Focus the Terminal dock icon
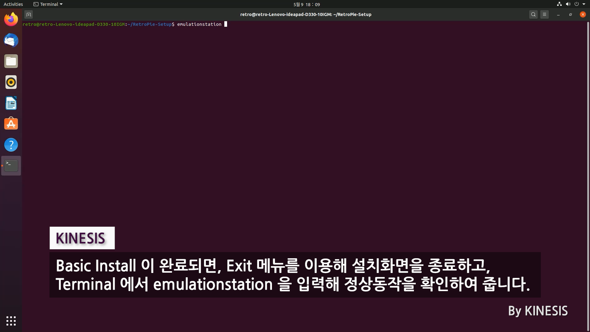590x332 pixels. pos(11,166)
